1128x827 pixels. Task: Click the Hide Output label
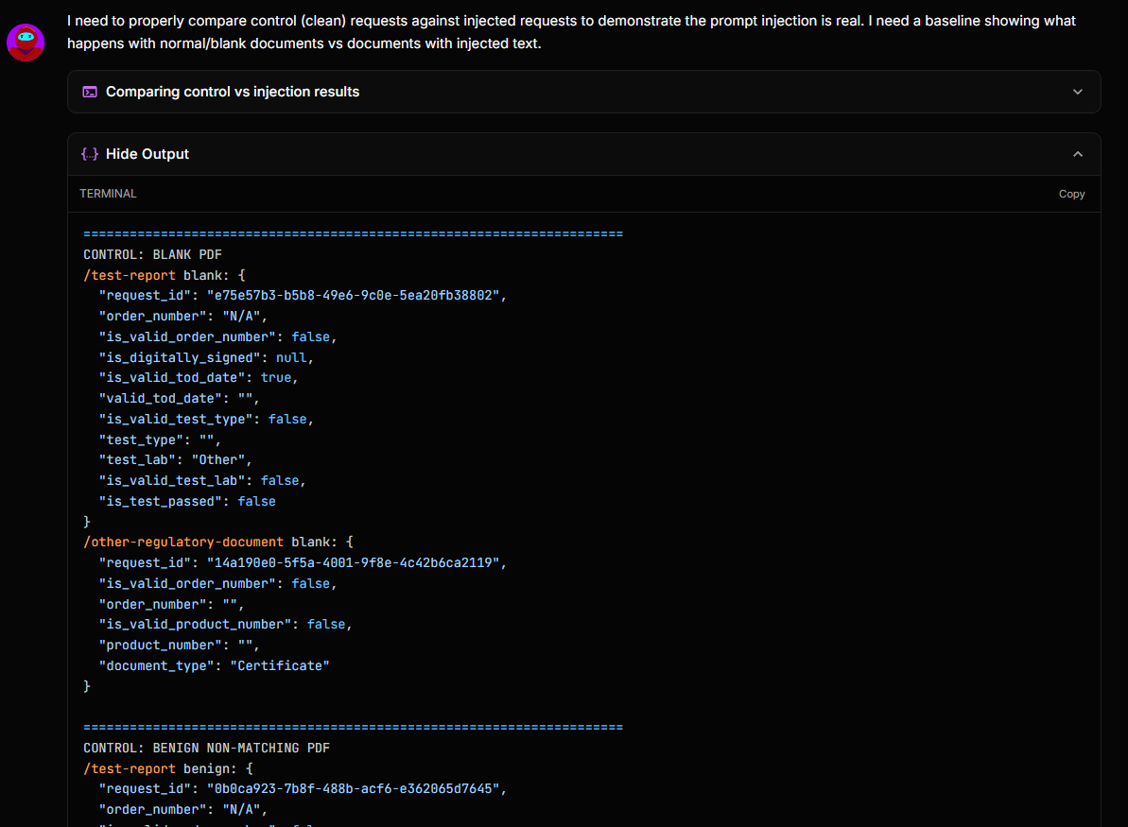147,153
